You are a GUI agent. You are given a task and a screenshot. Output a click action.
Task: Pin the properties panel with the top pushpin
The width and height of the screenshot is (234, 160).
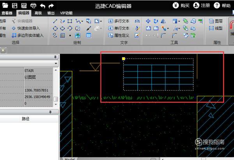coord(55,57)
